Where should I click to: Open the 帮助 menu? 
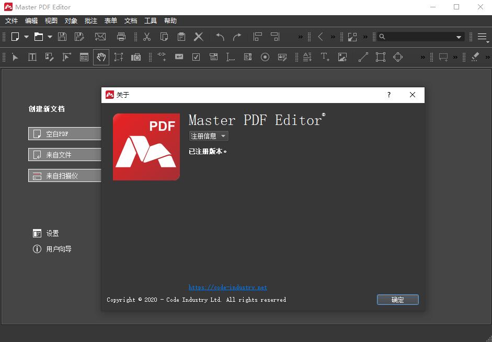tap(170, 21)
